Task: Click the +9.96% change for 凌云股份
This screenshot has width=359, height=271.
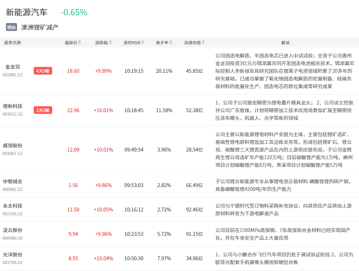Action: coord(103,234)
